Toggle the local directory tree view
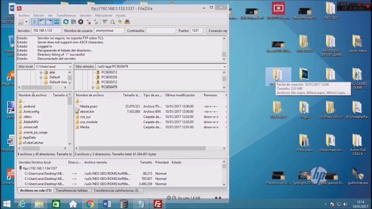Screen dimensions: 372x209 coord(42,22)
